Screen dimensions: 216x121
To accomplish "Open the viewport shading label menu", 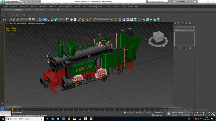I will 36,24.
